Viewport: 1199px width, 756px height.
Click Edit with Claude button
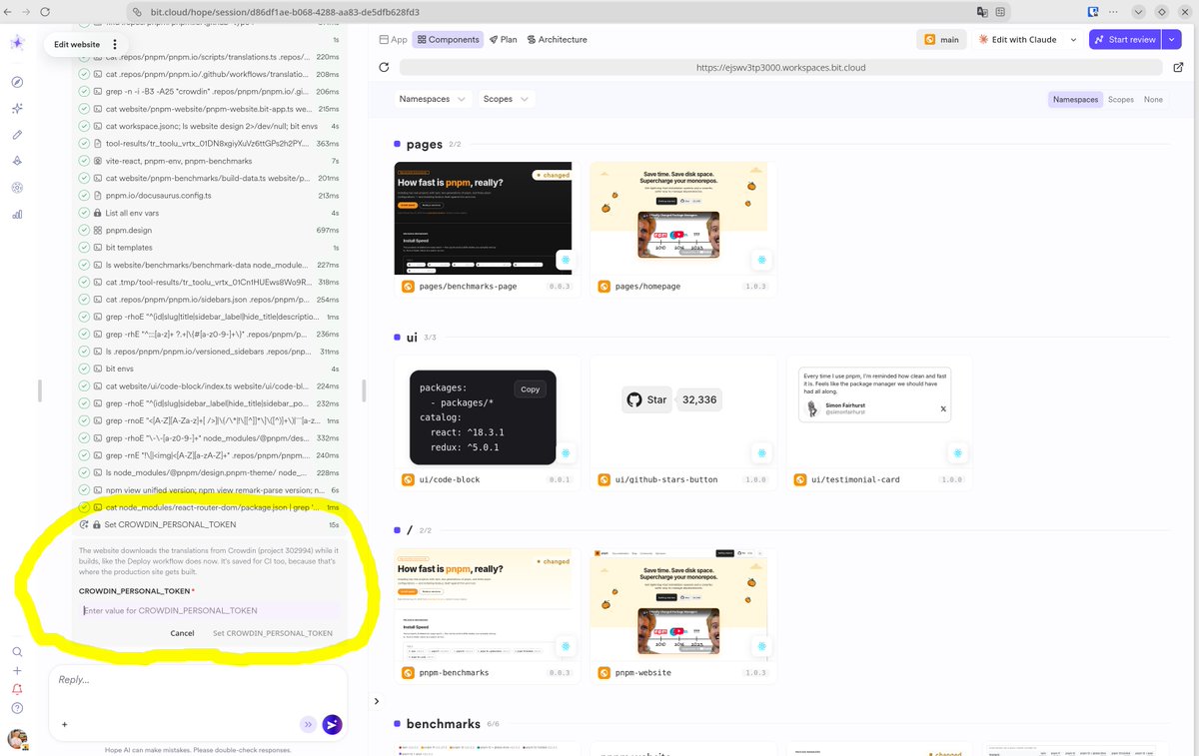[x=1017, y=40]
